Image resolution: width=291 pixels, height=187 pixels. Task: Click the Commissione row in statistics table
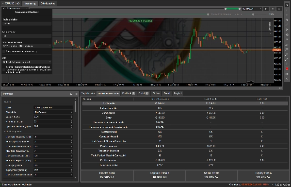pyautogui.click(x=185, y=113)
